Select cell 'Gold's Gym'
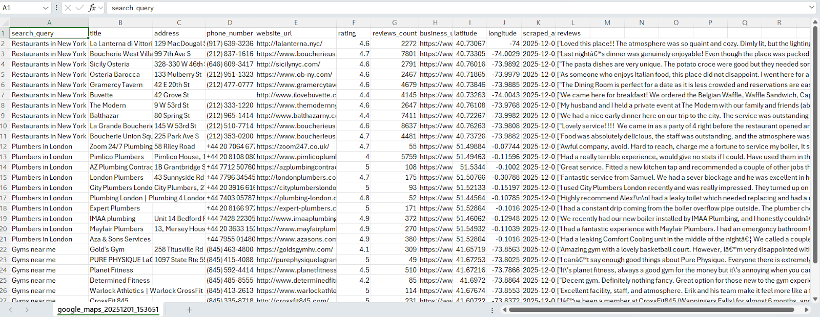820x317 pixels. pos(120,249)
